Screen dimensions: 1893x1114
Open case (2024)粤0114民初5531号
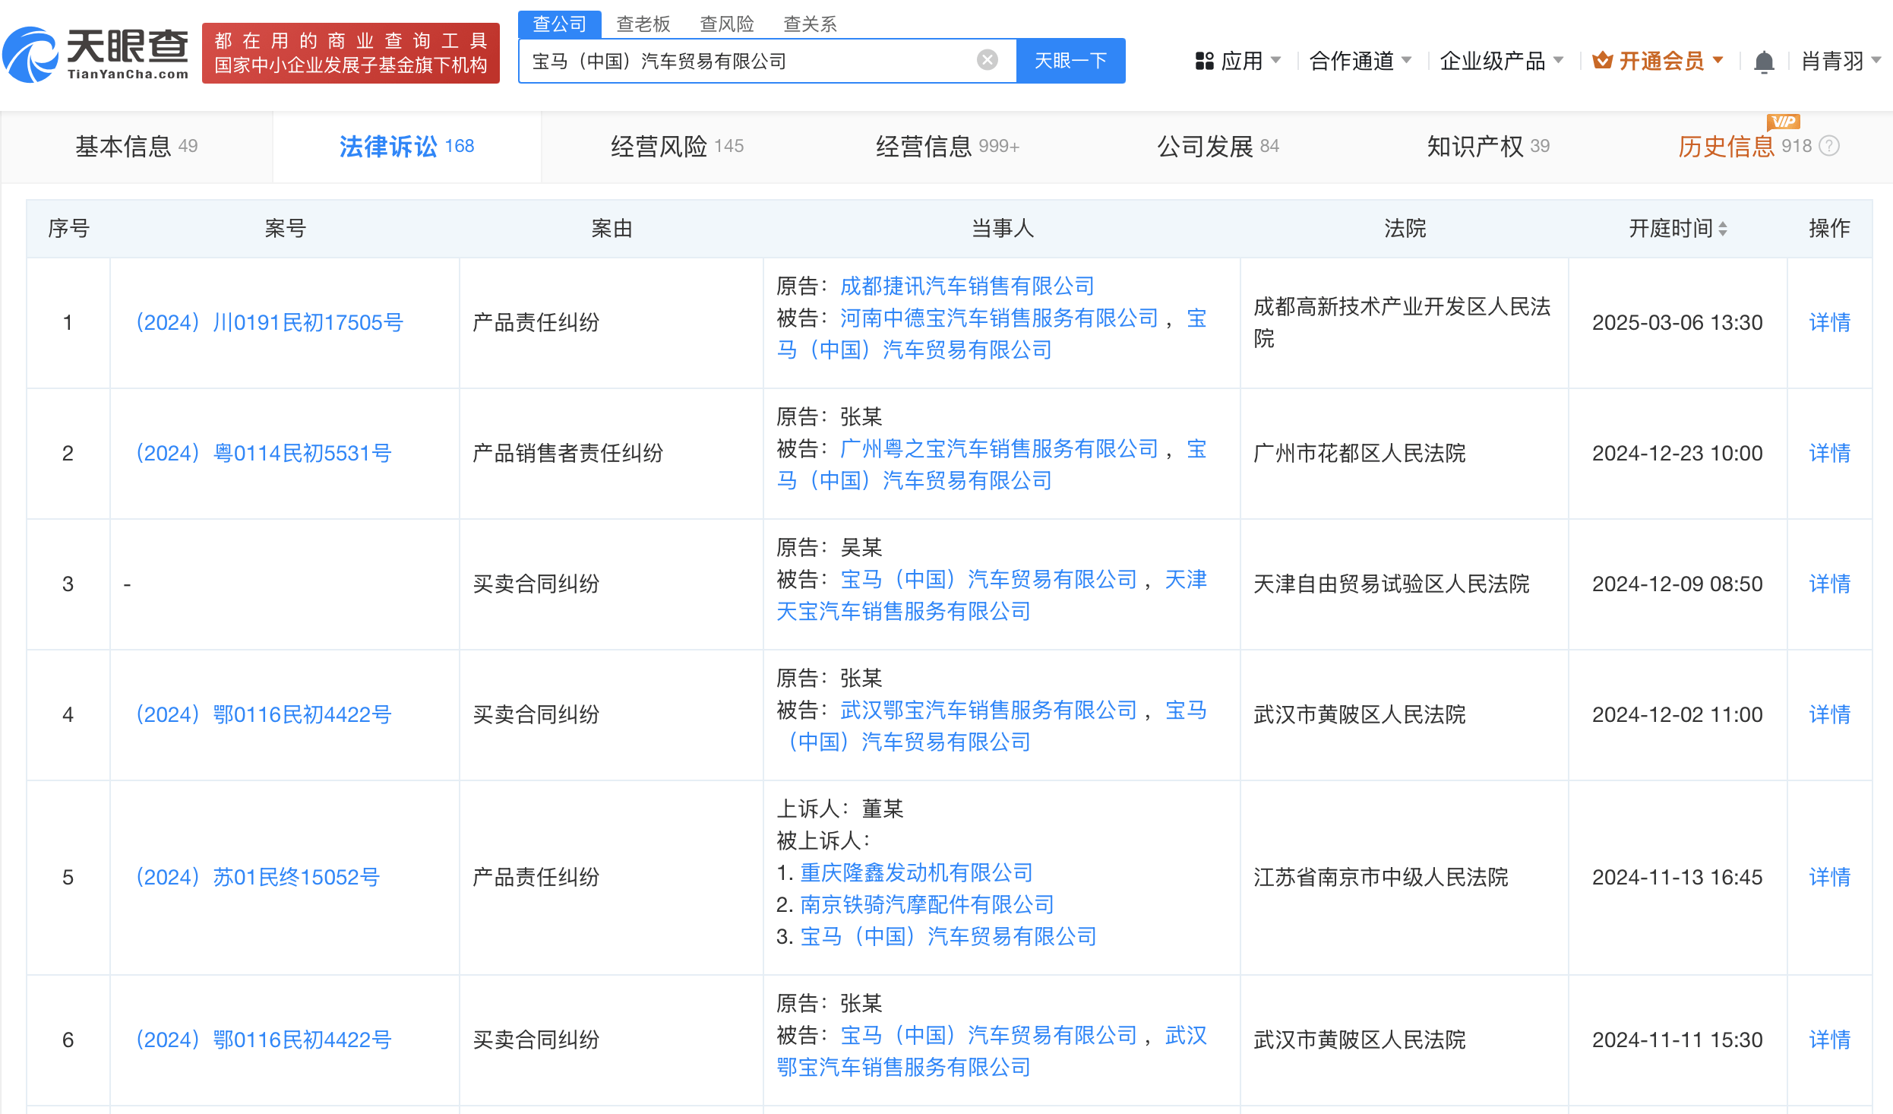click(264, 453)
